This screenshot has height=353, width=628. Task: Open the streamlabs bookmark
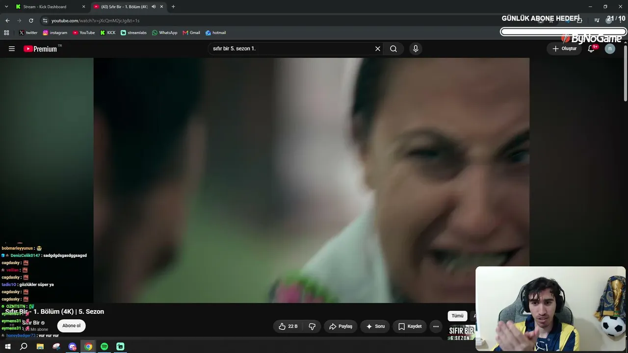[x=133, y=33]
